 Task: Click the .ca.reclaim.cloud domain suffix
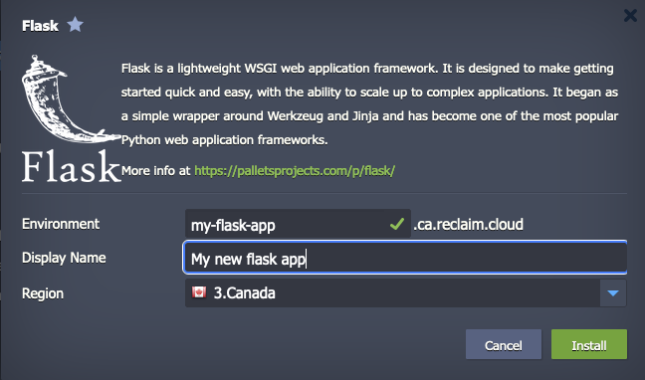click(468, 224)
